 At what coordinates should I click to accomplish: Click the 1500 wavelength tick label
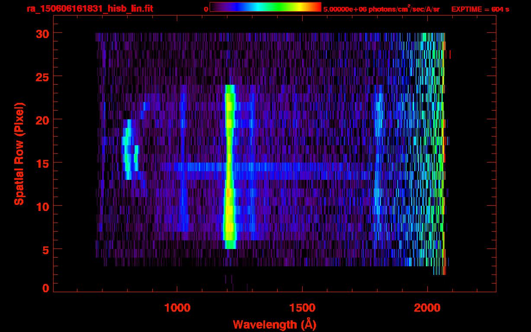point(302,308)
